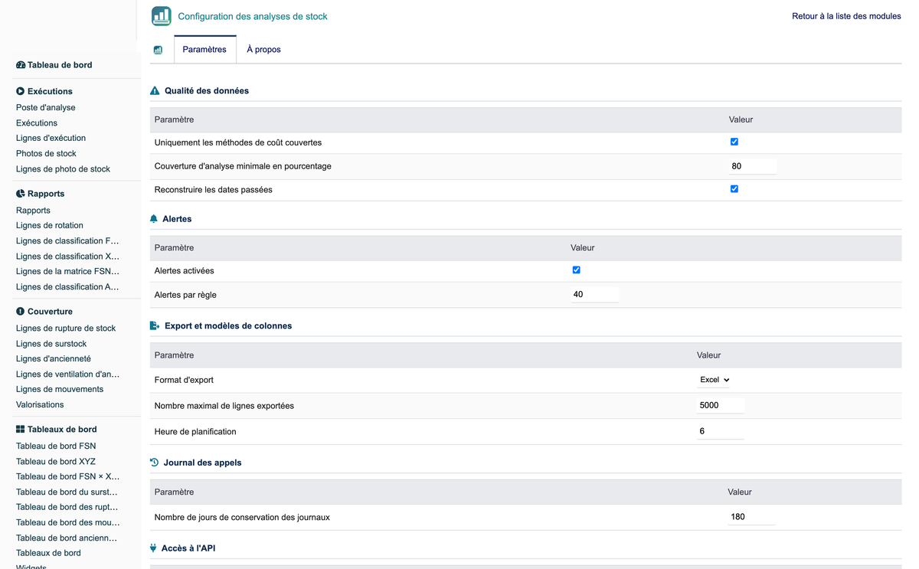Click the Qualité des données warning icon

coord(155,90)
